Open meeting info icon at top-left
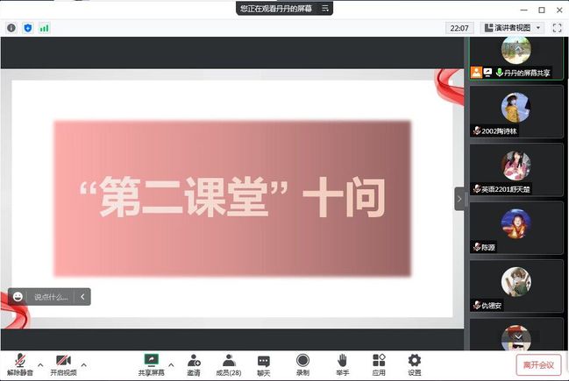Viewport: 569px width, 381px height. coord(11,28)
